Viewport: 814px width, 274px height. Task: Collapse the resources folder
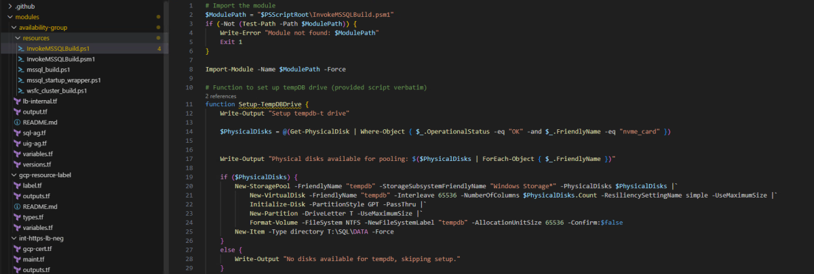(18, 38)
